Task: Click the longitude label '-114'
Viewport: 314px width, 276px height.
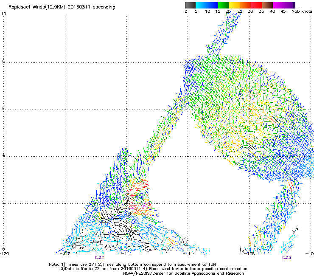Action: 126,254
